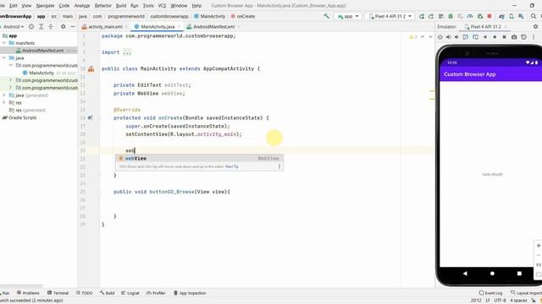Click the emulator Volume Up icon
This screenshot has height=304, width=542.
(x=448, y=37)
